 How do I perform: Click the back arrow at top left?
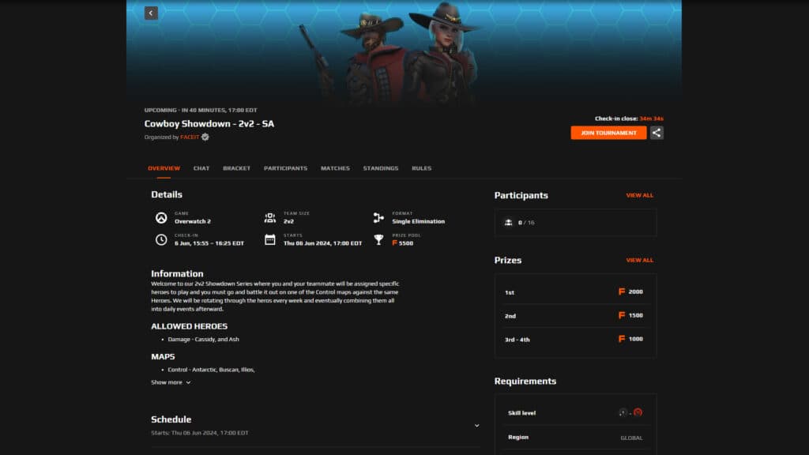(x=151, y=13)
